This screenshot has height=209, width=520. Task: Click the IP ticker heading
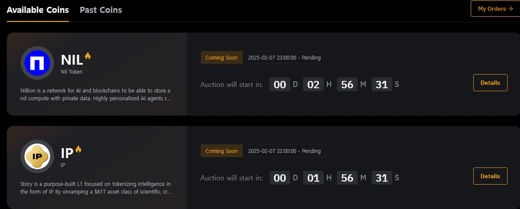(67, 153)
